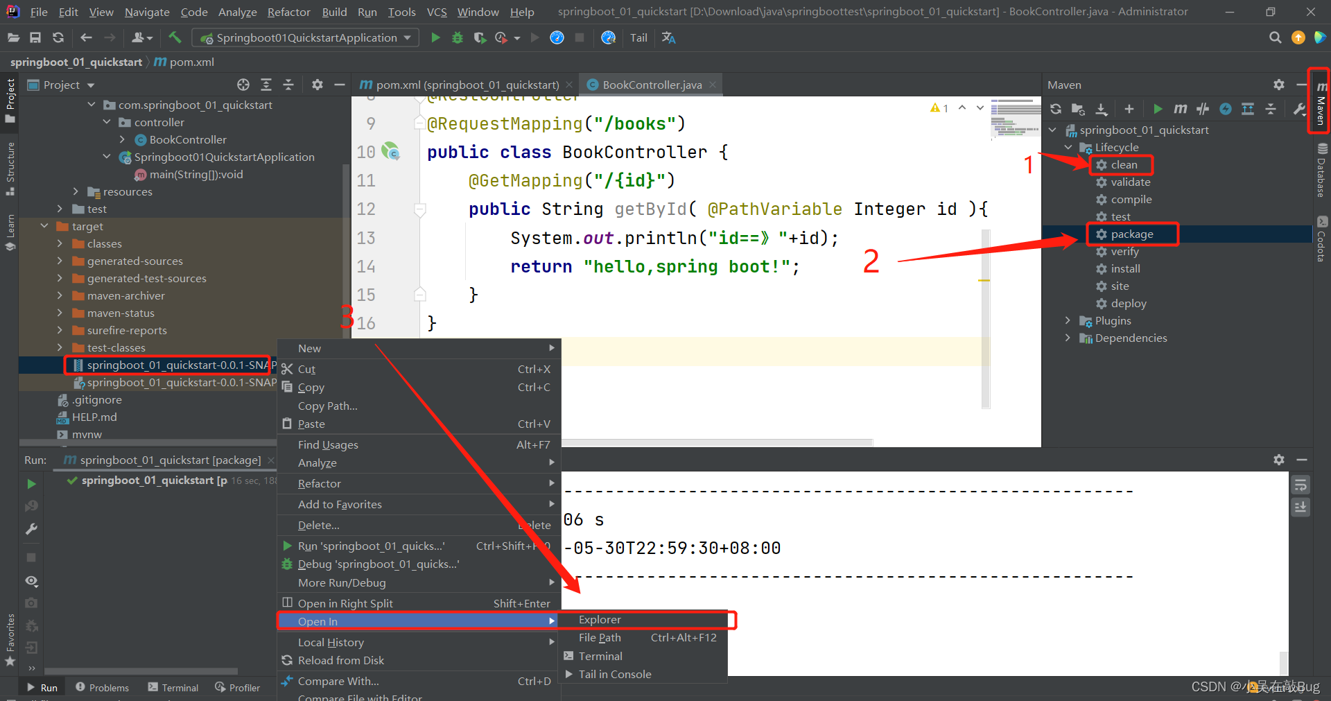The image size is (1331, 701).
Task: Click the Run console vertical scrollbar
Action: coord(1284,662)
